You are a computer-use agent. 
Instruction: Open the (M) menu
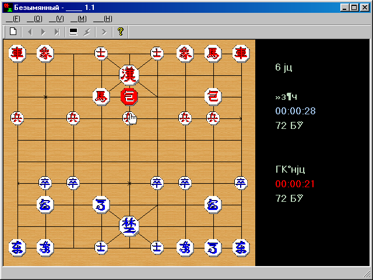(79, 19)
